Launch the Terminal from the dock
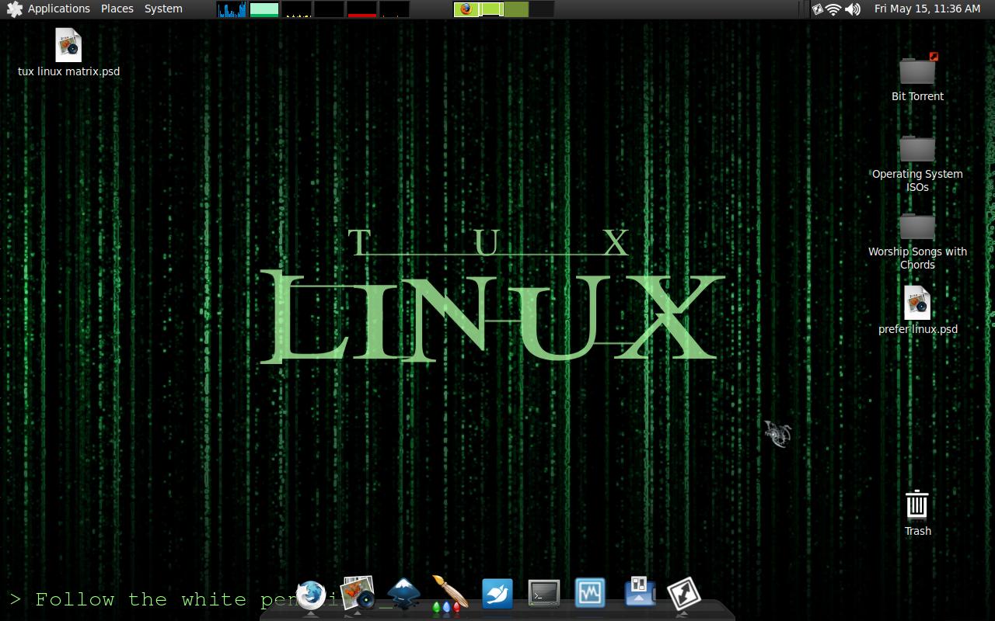This screenshot has height=621, width=995. (x=543, y=594)
